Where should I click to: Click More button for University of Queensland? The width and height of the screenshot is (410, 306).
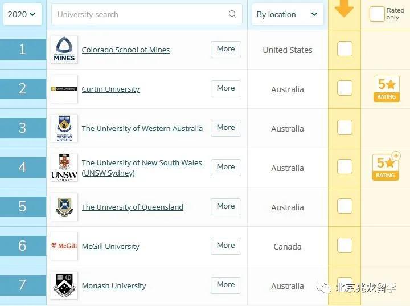(225, 206)
